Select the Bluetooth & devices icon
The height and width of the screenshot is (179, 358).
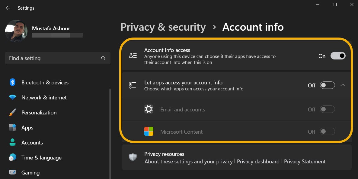[x=12, y=82]
